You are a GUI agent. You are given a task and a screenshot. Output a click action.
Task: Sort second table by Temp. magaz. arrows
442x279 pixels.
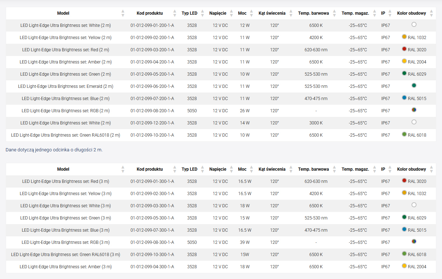pos(374,169)
